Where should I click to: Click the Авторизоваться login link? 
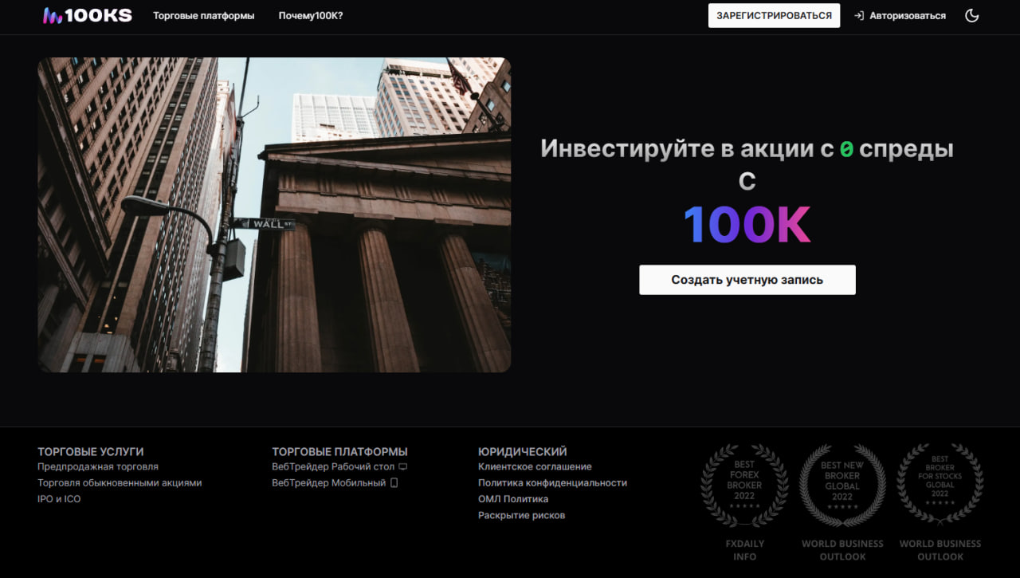click(900, 15)
